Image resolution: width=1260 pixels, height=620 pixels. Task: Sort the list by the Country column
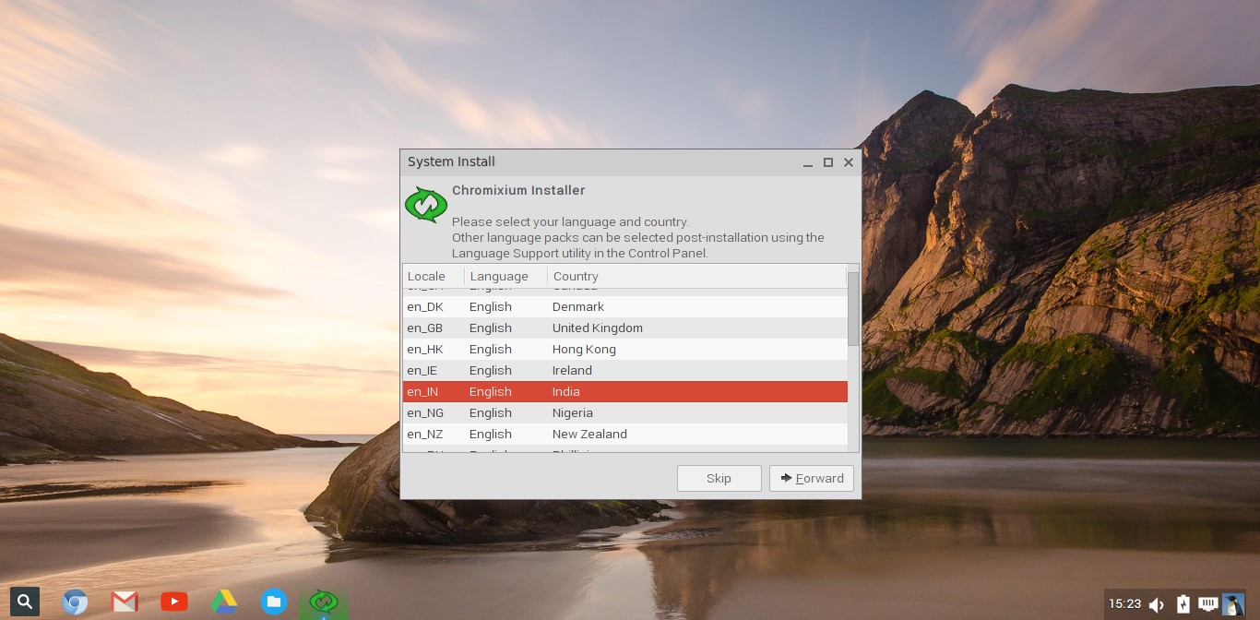(x=696, y=276)
